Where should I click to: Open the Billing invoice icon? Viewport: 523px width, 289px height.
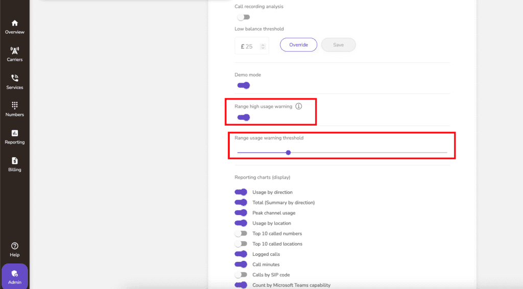tap(15, 161)
